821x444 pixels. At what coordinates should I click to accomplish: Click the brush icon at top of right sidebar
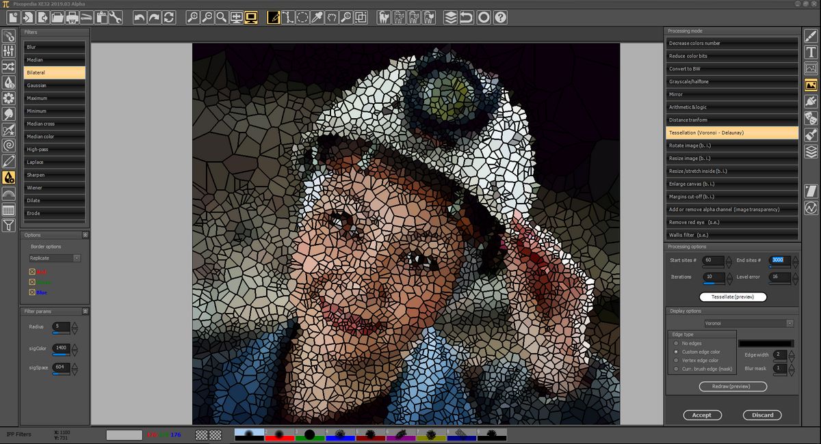pyautogui.click(x=811, y=36)
